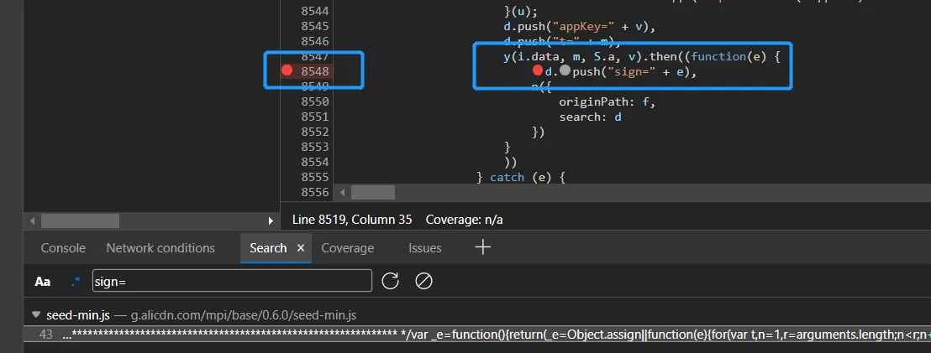Click the red inline breakpoint before d.
This screenshot has height=353, width=931.
(537, 71)
